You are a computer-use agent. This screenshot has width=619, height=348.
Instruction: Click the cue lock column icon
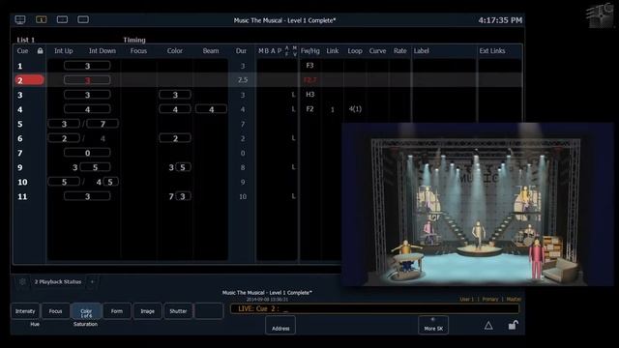40,51
